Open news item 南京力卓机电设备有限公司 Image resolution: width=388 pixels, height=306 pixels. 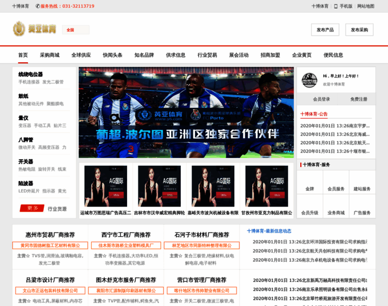coord(310,260)
